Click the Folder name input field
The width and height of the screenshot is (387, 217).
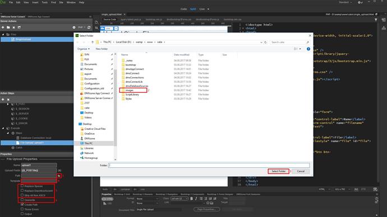click(x=209, y=166)
